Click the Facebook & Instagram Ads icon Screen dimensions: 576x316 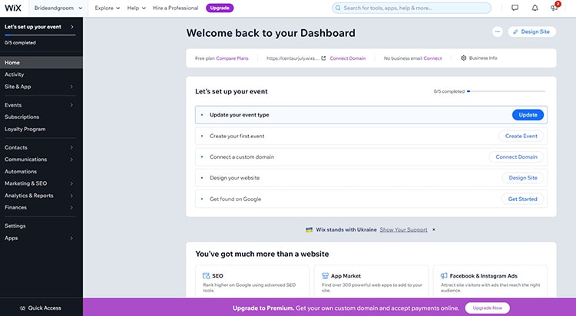pos(444,275)
